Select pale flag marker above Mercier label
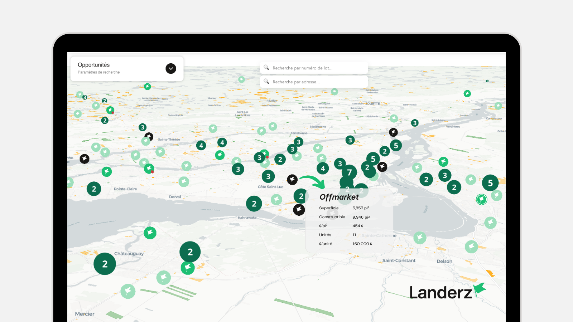The image size is (573, 322). pyautogui.click(x=128, y=291)
